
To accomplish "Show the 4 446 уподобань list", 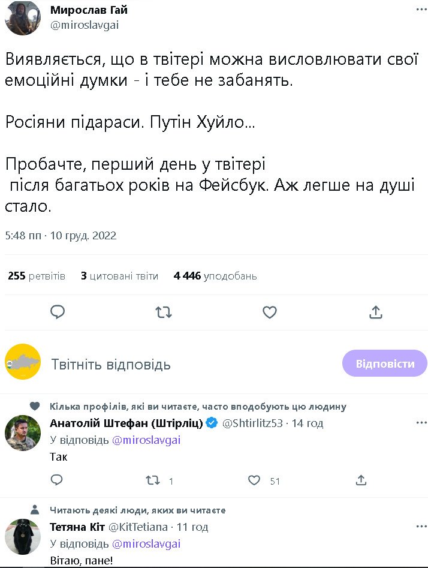I will 215,276.
